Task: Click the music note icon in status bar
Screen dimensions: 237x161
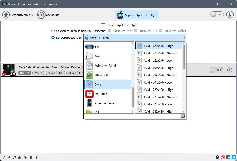Action: click(14, 157)
